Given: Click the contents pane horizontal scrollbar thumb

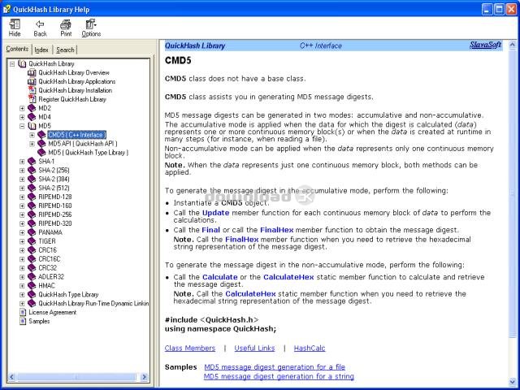Looking at the screenshot, I should [76, 377].
